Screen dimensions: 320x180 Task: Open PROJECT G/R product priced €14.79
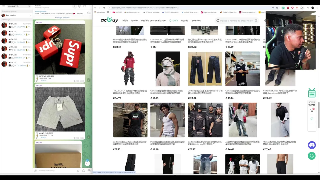(x=130, y=69)
